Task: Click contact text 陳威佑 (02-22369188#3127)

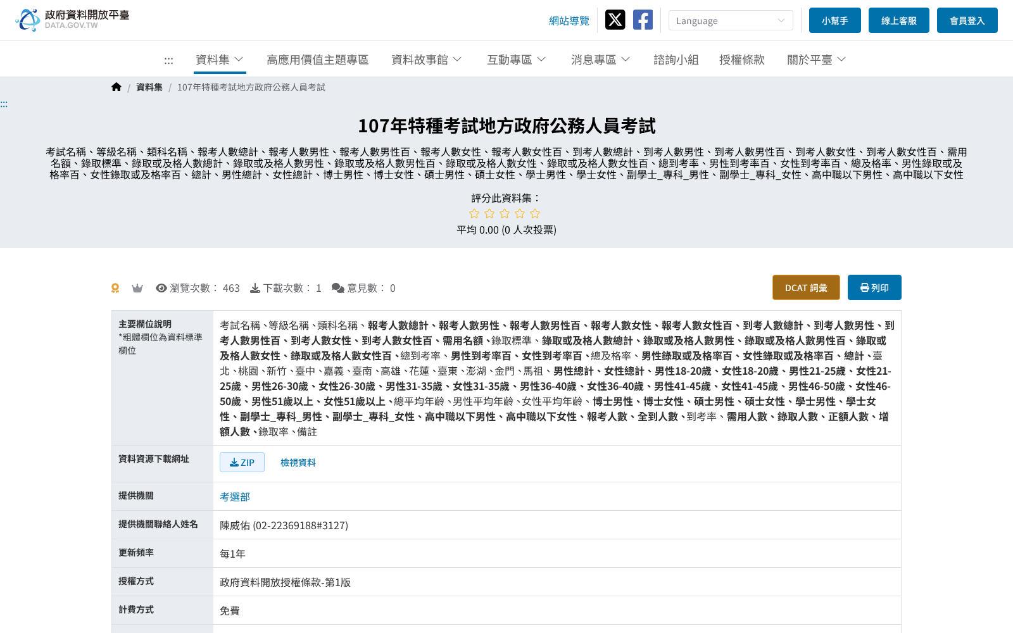Action: tap(284, 525)
